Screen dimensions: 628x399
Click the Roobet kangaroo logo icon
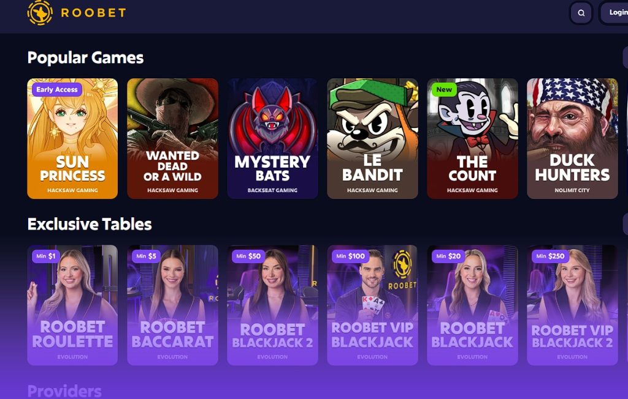(40, 12)
